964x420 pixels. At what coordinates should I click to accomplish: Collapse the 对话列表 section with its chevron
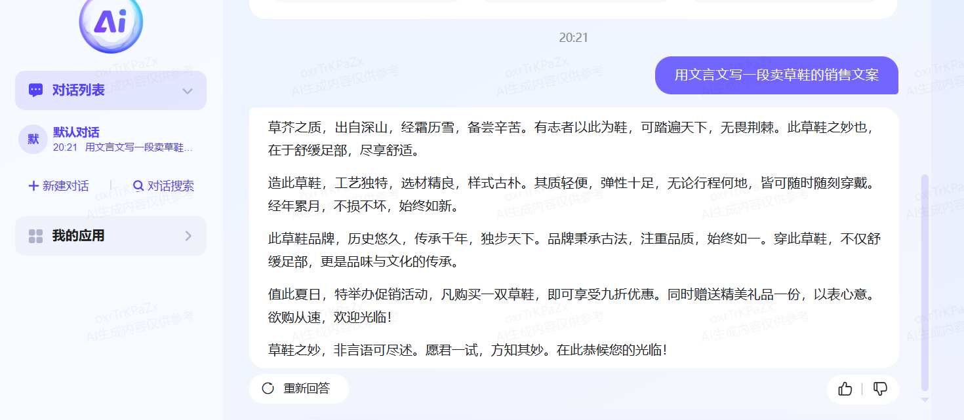click(x=188, y=90)
